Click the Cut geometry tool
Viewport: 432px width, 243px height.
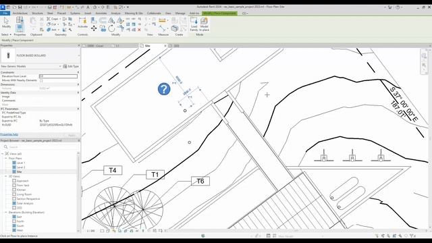click(x=52, y=24)
